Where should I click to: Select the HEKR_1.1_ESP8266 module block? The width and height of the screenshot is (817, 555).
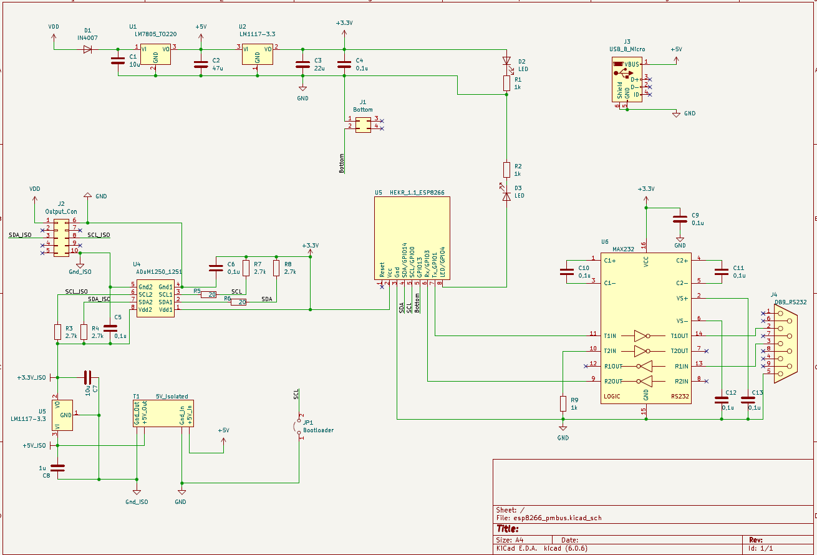tap(412, 238)
